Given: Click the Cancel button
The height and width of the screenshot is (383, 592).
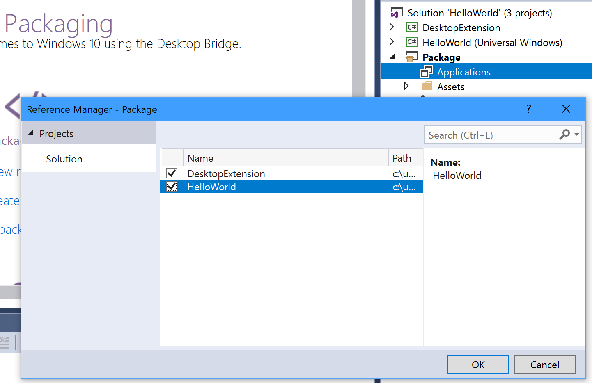Looking at the screenshot, I should tap(545, 364).
